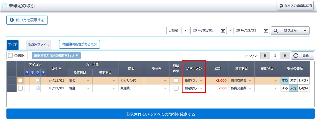Click the start date input field
The height and width of the screenshot is (119, 317).
[x=205, y=30]
